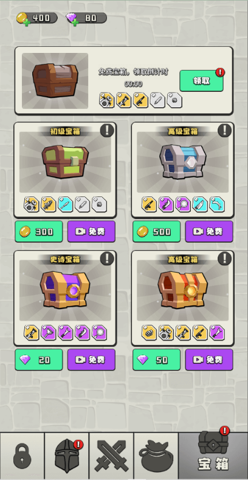The height and width of the screenshot is (480, 248).
Task: Switch to the knight helmet tab
Action: click(x=67, y=456)
